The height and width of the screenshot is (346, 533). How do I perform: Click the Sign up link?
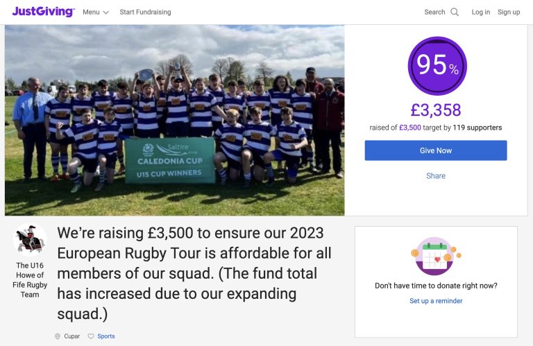click(x=509, y=12)
